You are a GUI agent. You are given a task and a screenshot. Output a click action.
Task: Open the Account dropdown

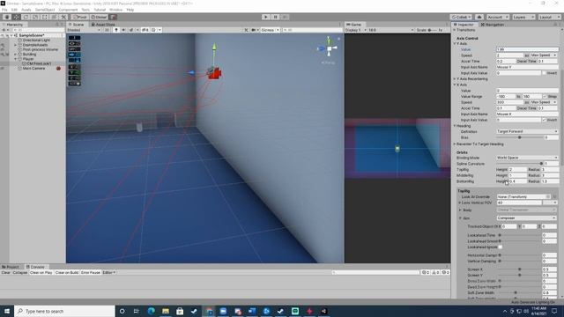point(497,17)
